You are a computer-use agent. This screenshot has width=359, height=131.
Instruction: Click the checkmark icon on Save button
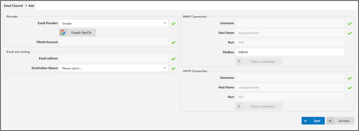305,121
